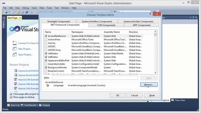Click the Open File folder toolbar icon
Viewport: 201px width, 113px height.
(18, 12)
